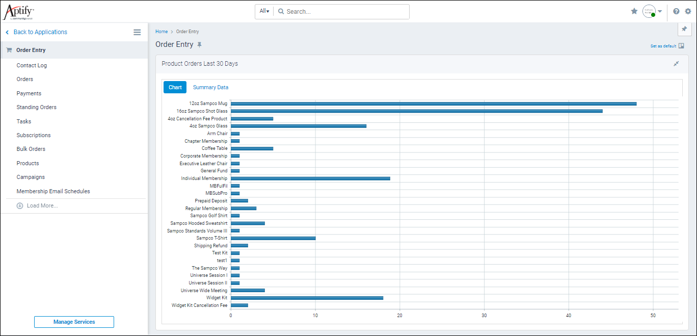
Task: Click the 12oz Sampco Mug bar
Action: tap(434, 104)
